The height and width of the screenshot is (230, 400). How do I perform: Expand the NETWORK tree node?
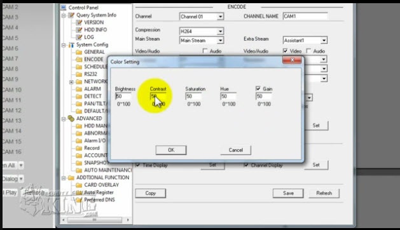pyautogui.click(x=71, y=82)
